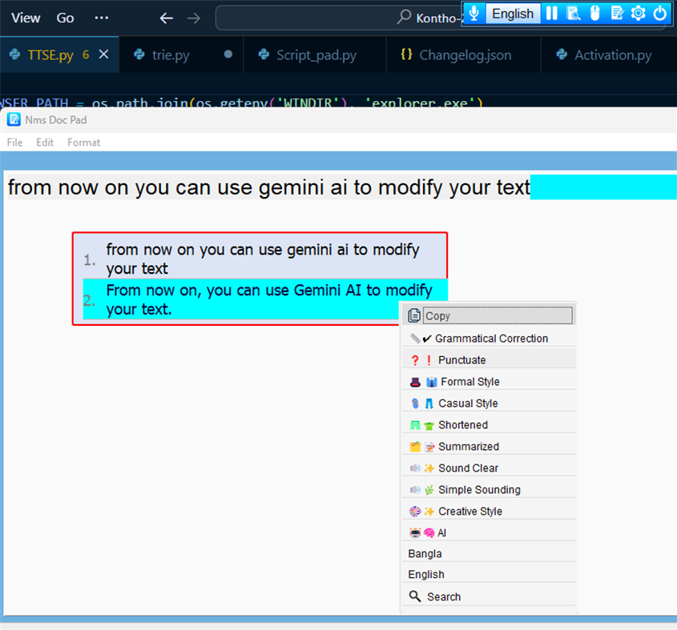Click the power icon in voice toolbar
This screenshot has width=677, height=630.
659,14
